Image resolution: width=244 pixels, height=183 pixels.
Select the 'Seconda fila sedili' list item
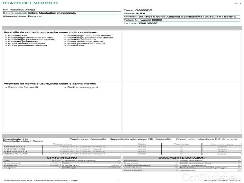(23, 87)
